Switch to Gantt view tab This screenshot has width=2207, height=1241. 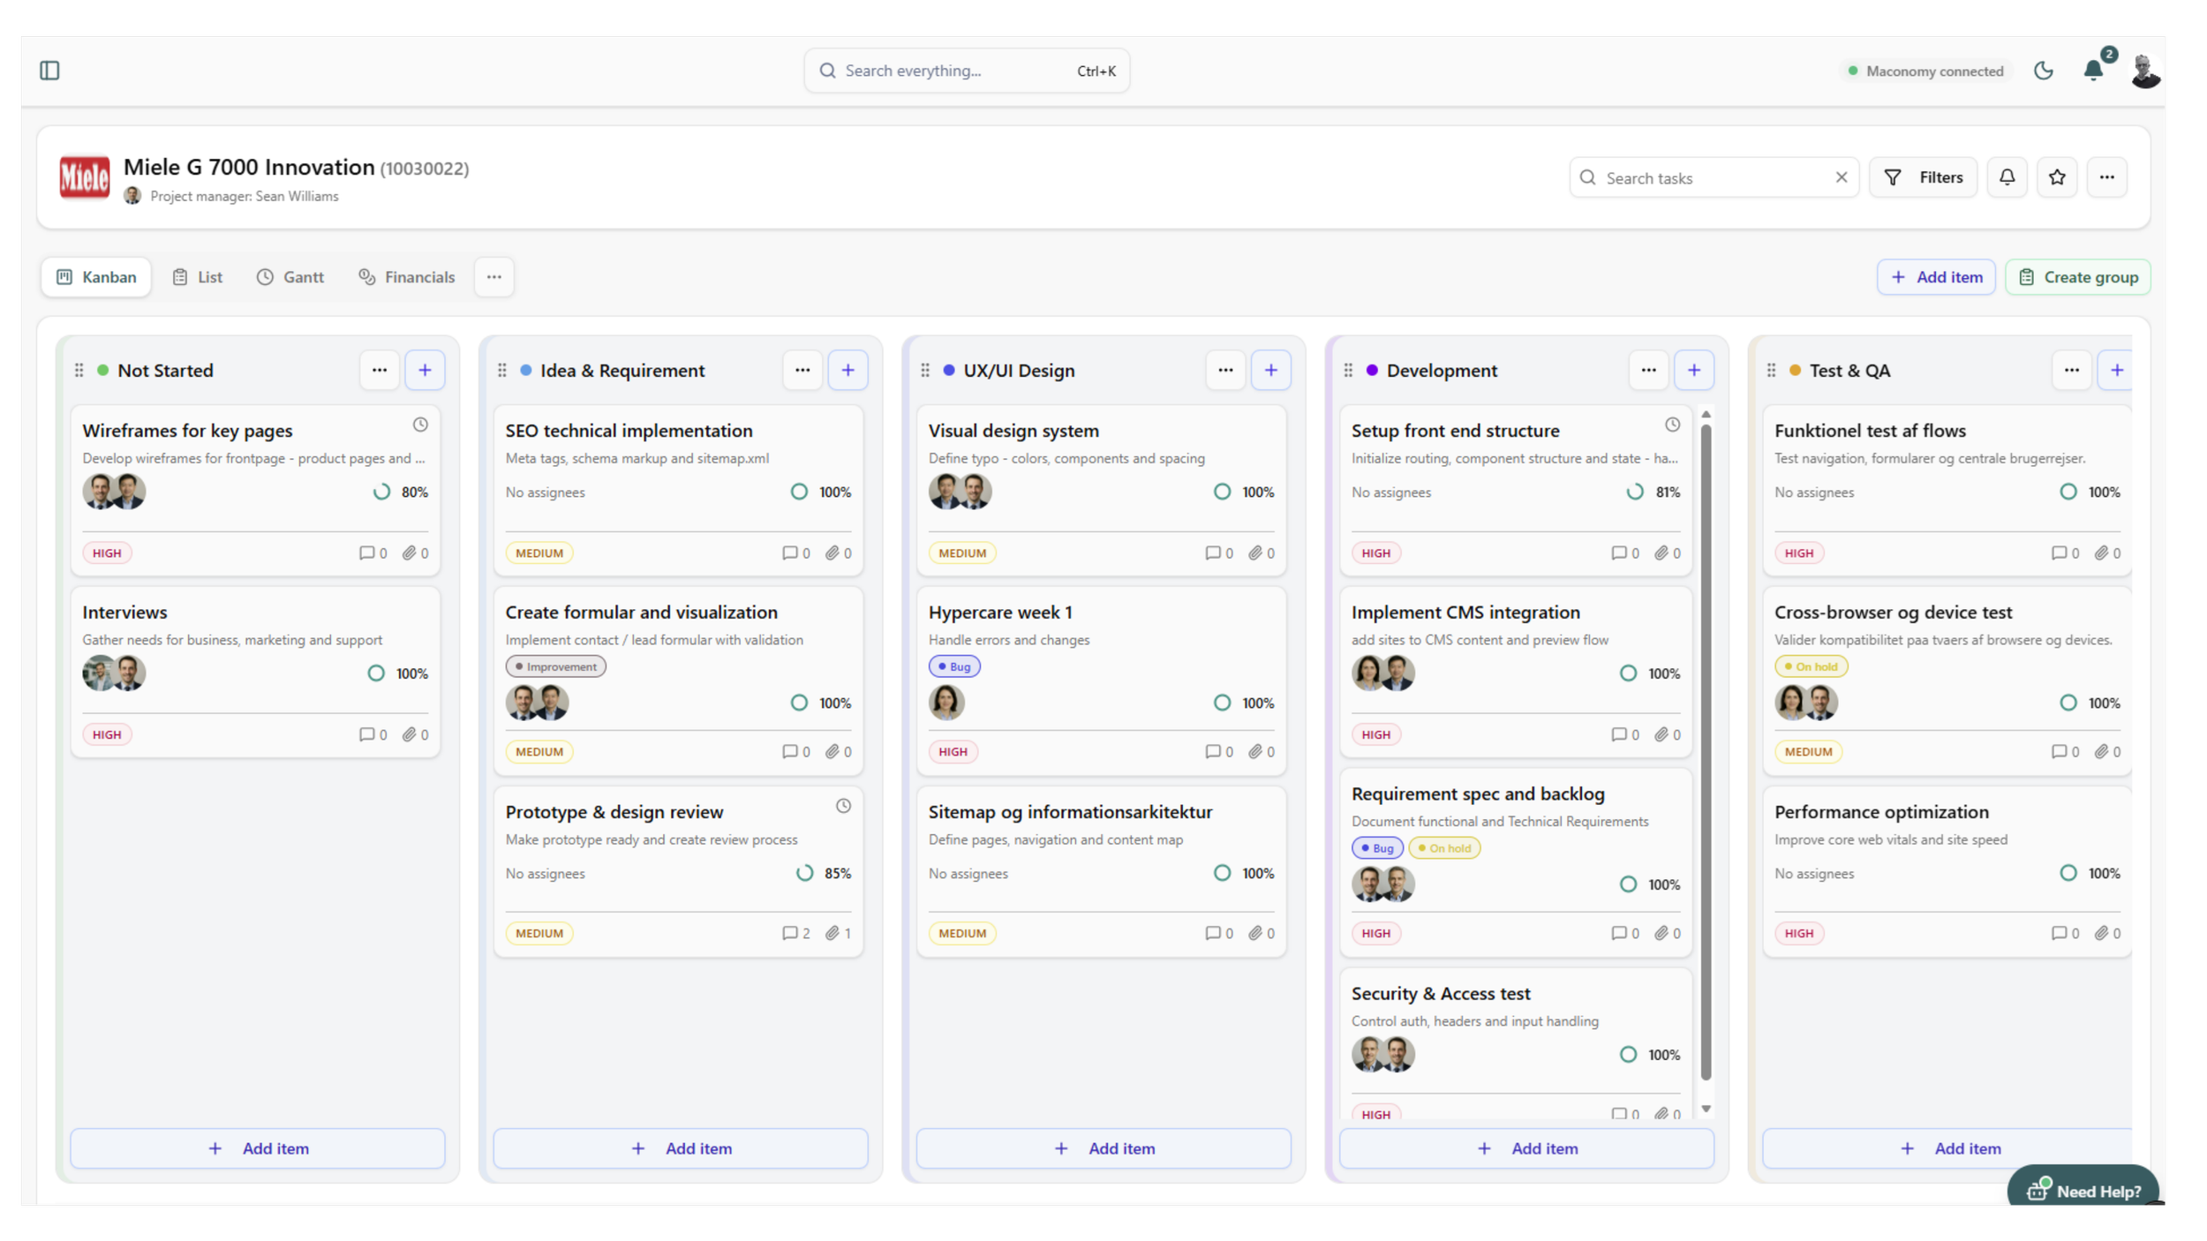click(x=290, y=277)
